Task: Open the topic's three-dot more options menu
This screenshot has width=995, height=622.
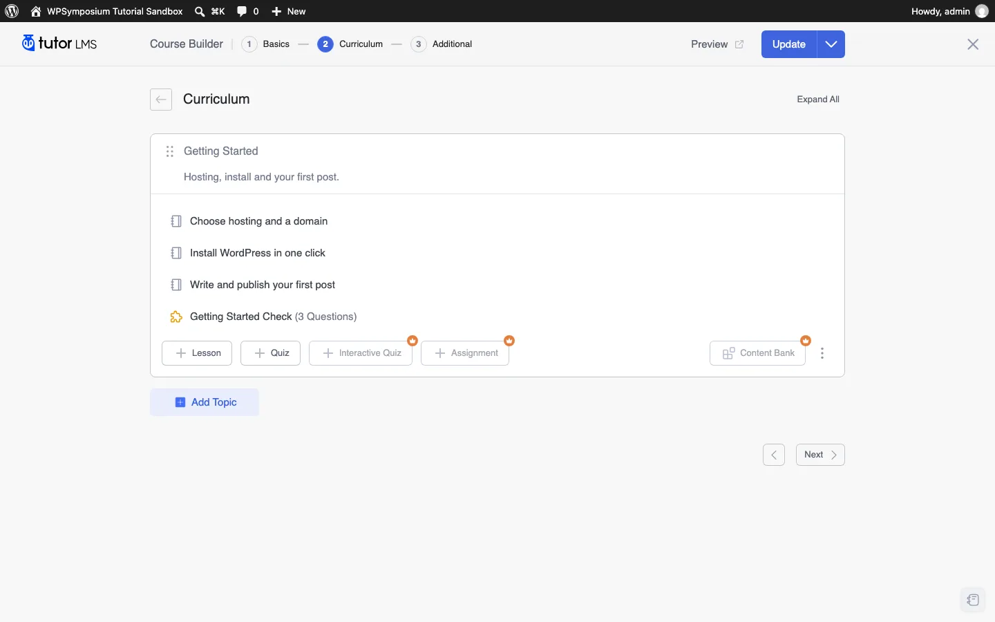Action: 822,353
